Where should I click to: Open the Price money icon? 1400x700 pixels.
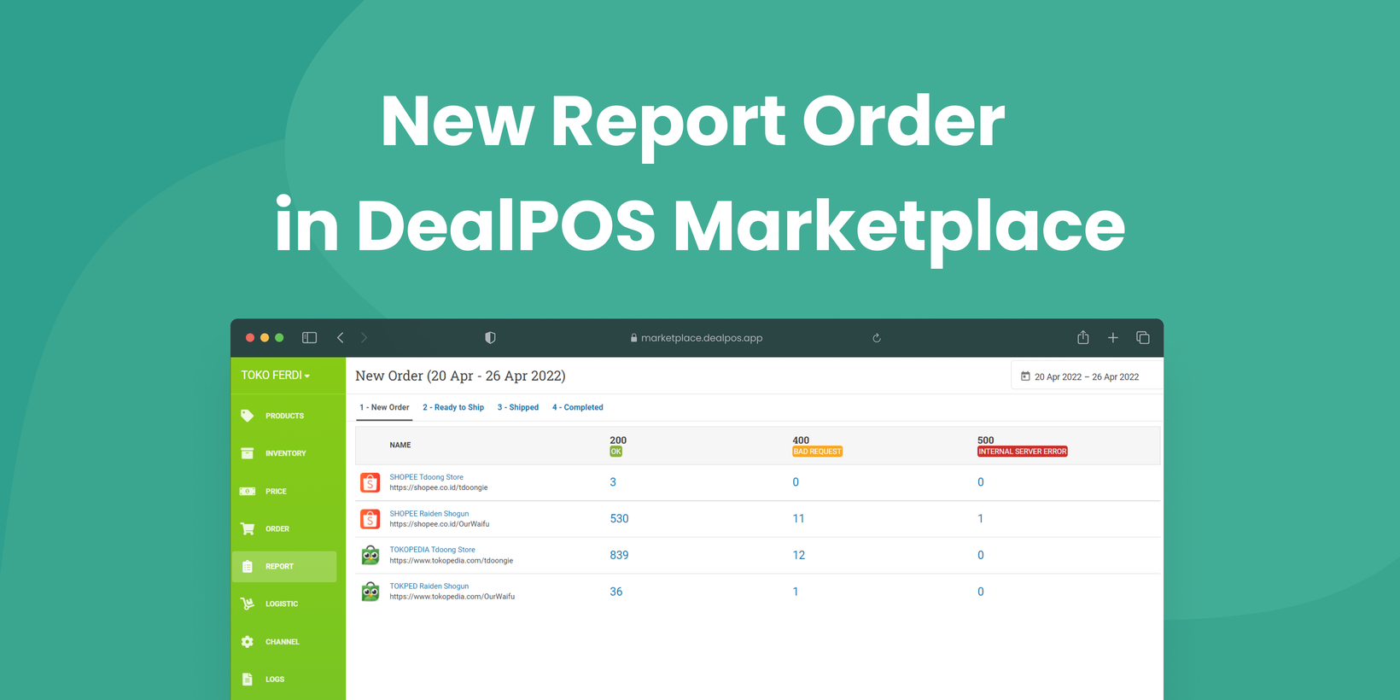pyautogui.click(x=248, y=491)
